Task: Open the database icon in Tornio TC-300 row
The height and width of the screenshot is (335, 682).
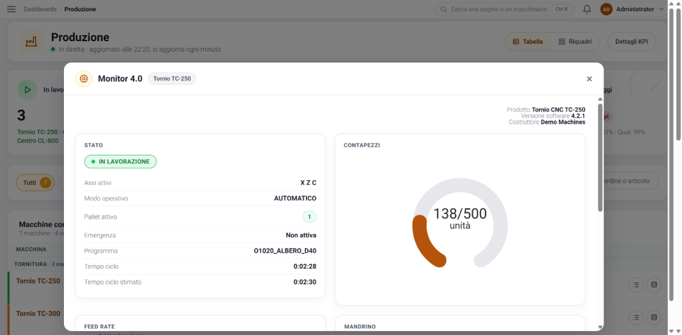Action: (x=654, y=318)
